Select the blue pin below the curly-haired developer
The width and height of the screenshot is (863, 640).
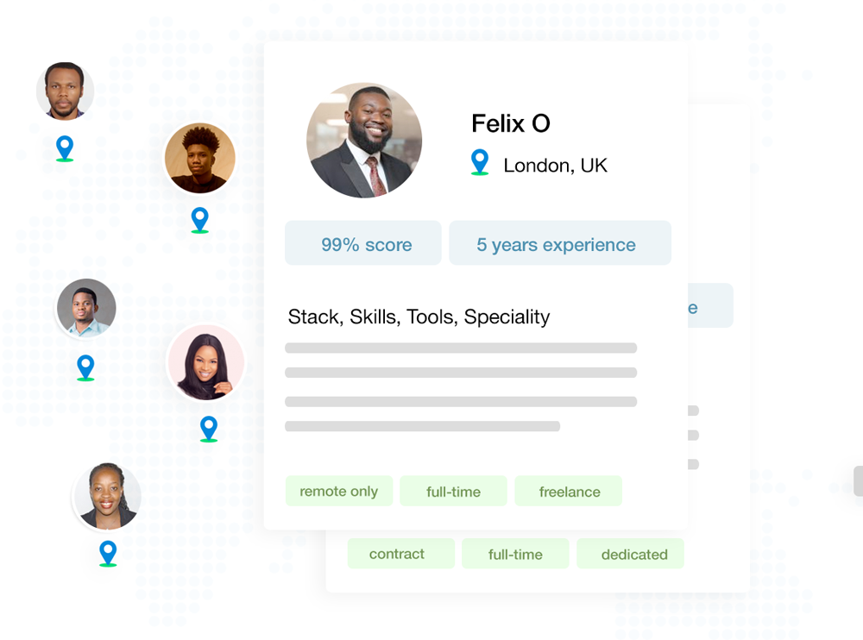click(x=199, y=221)
